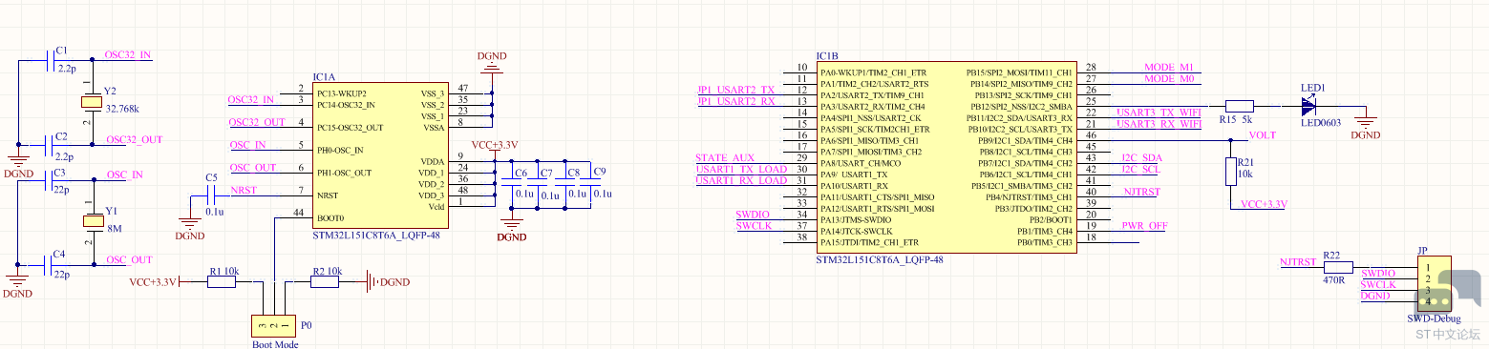1489x349 pixels.
Task: Click the PC13-WKUP2 pin name
Action: click(x=342, y=93)
